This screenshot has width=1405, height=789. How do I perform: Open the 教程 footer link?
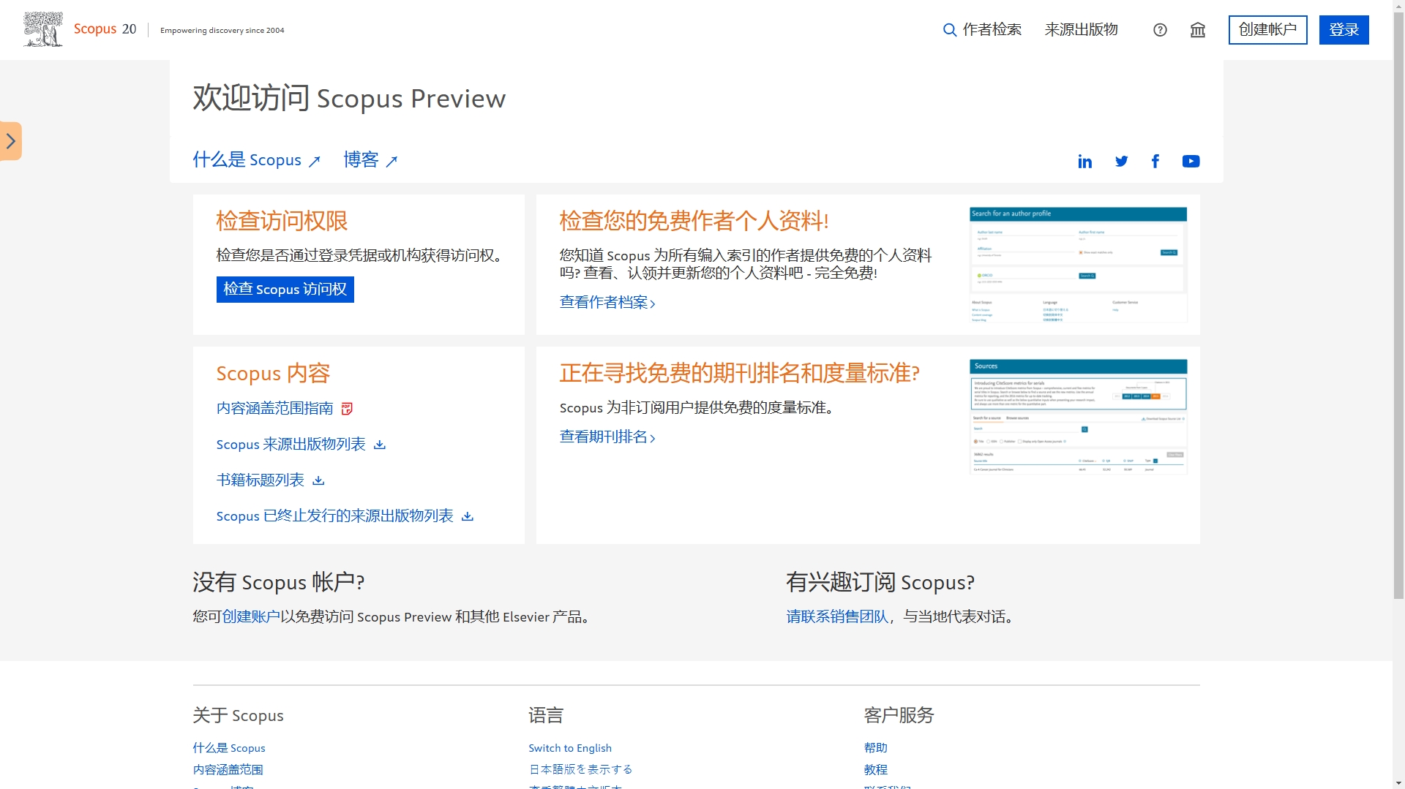[x=876, y=770]
